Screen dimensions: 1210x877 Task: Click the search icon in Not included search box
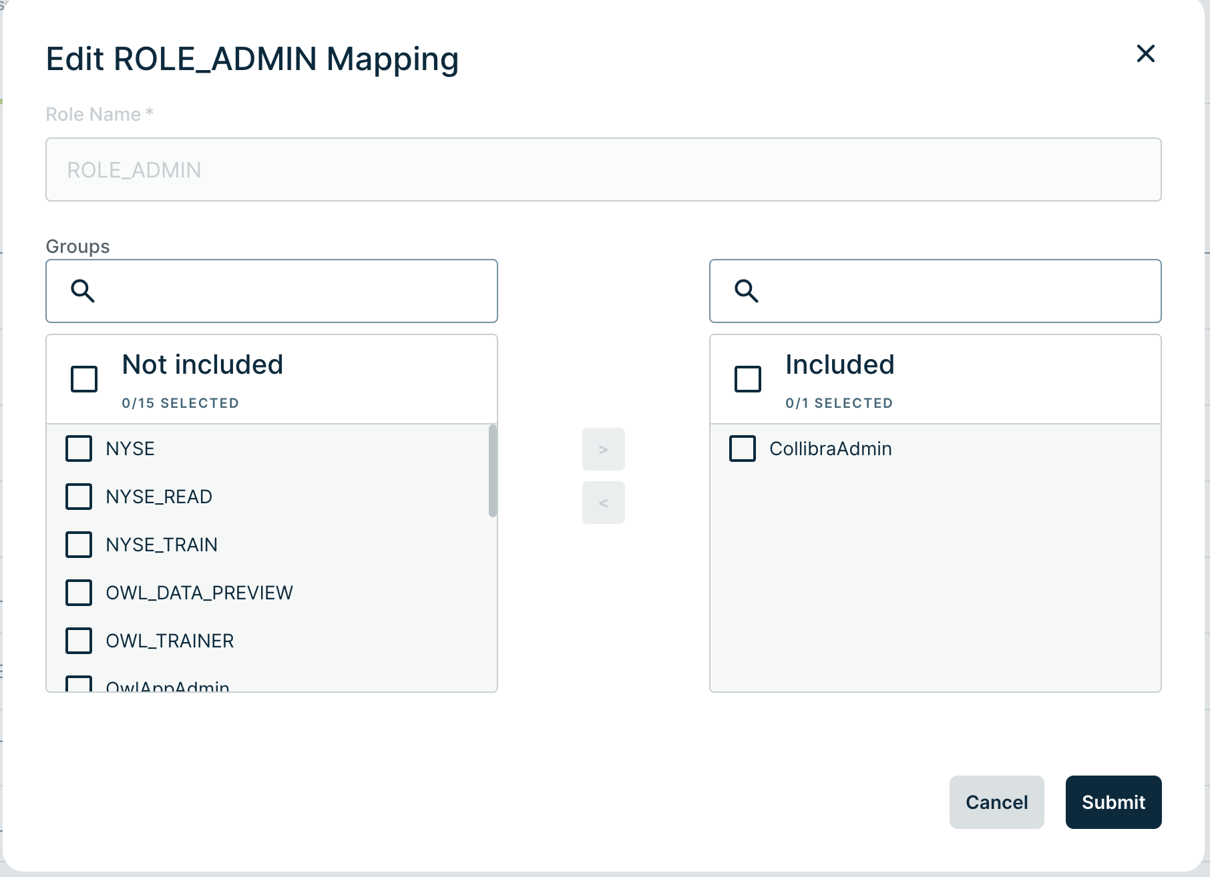click(x=83, y=291)
